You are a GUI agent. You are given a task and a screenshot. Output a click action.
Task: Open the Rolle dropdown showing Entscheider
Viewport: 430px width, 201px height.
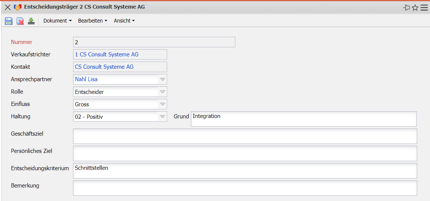162,92
